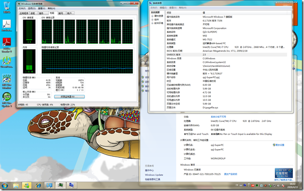Screen dimensions: 304x191
Task: Click the red tray icon
Action: click(x=253, y=185)
